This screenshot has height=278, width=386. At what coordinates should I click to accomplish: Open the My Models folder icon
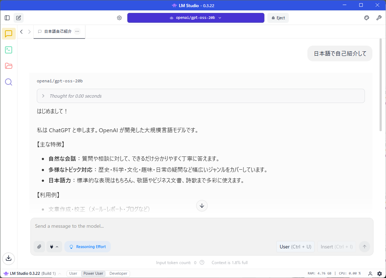pos(9,66)
